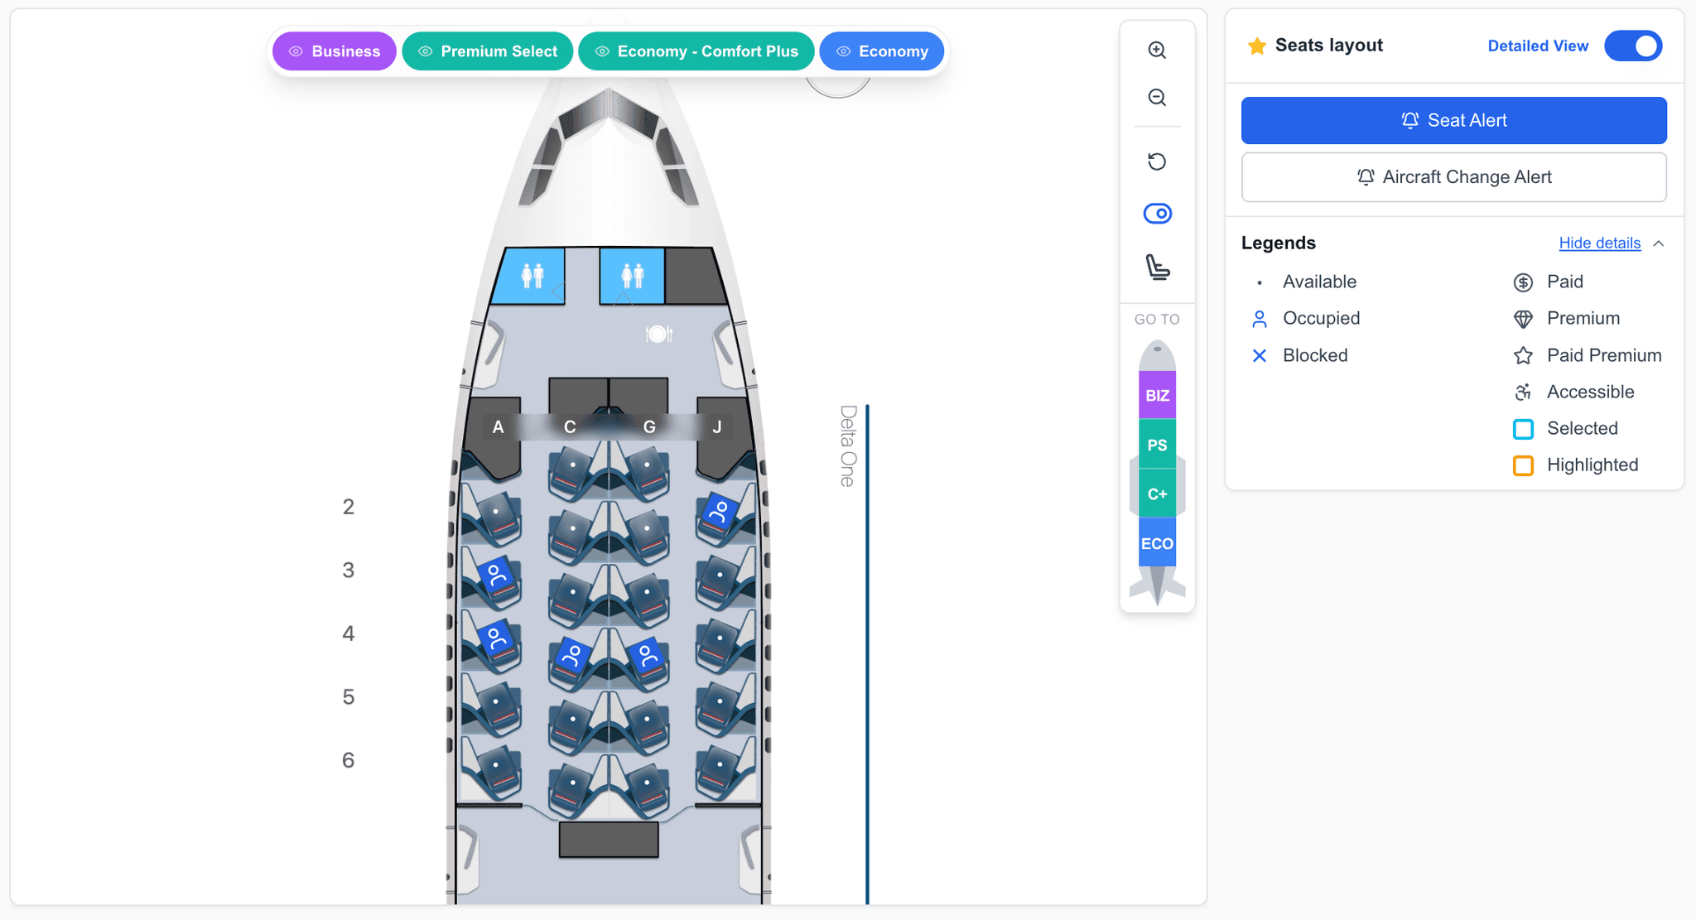
Task: Jump to Comfort Plus using C+ shortcut
Action: click(x=1157, y=493)
